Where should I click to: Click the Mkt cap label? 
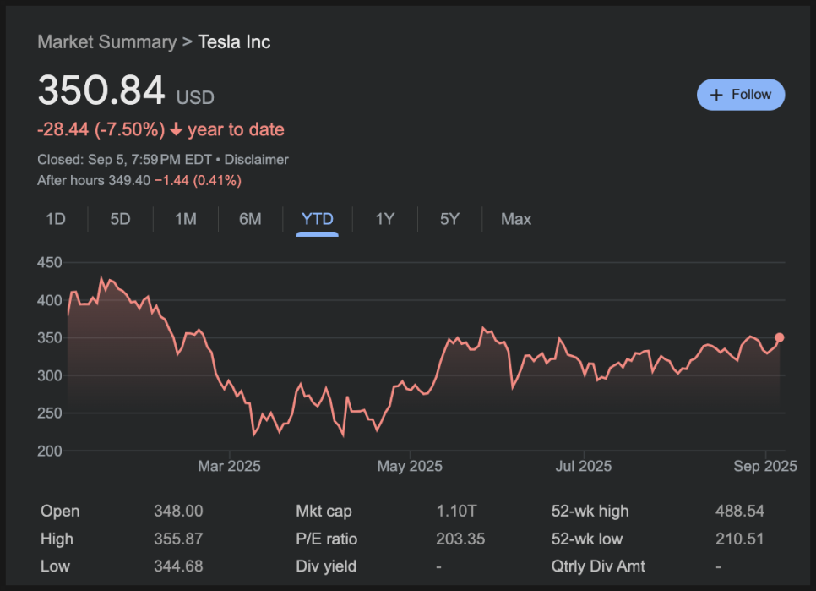pyautogui.click(x=324, y=511)
